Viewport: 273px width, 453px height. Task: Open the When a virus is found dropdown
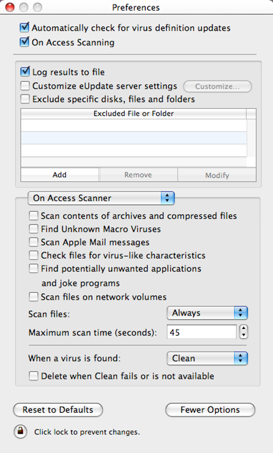pyautogui.click(x=207, y=358)
